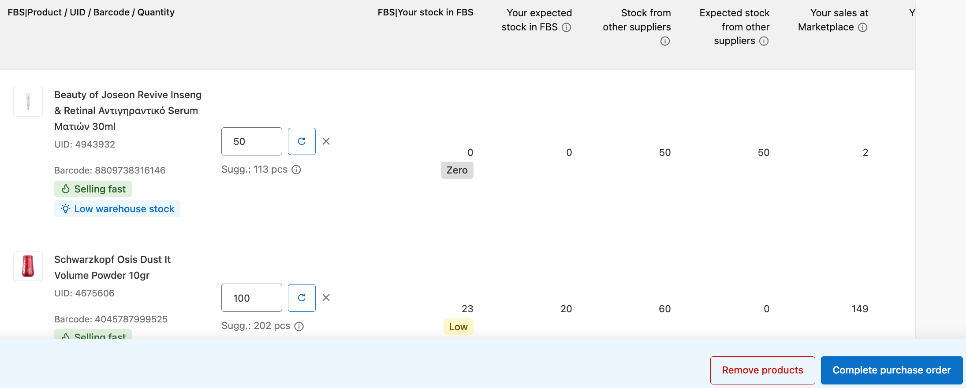
Task: Click the Low stock badge
Action: [x=458, y=327]
